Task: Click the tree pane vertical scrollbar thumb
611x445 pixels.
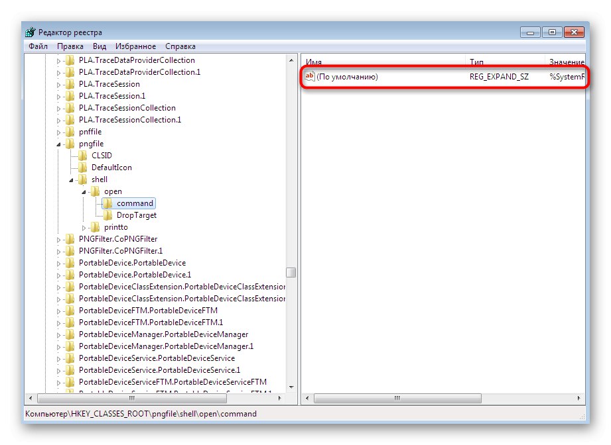Action: (x=291, y=272)
